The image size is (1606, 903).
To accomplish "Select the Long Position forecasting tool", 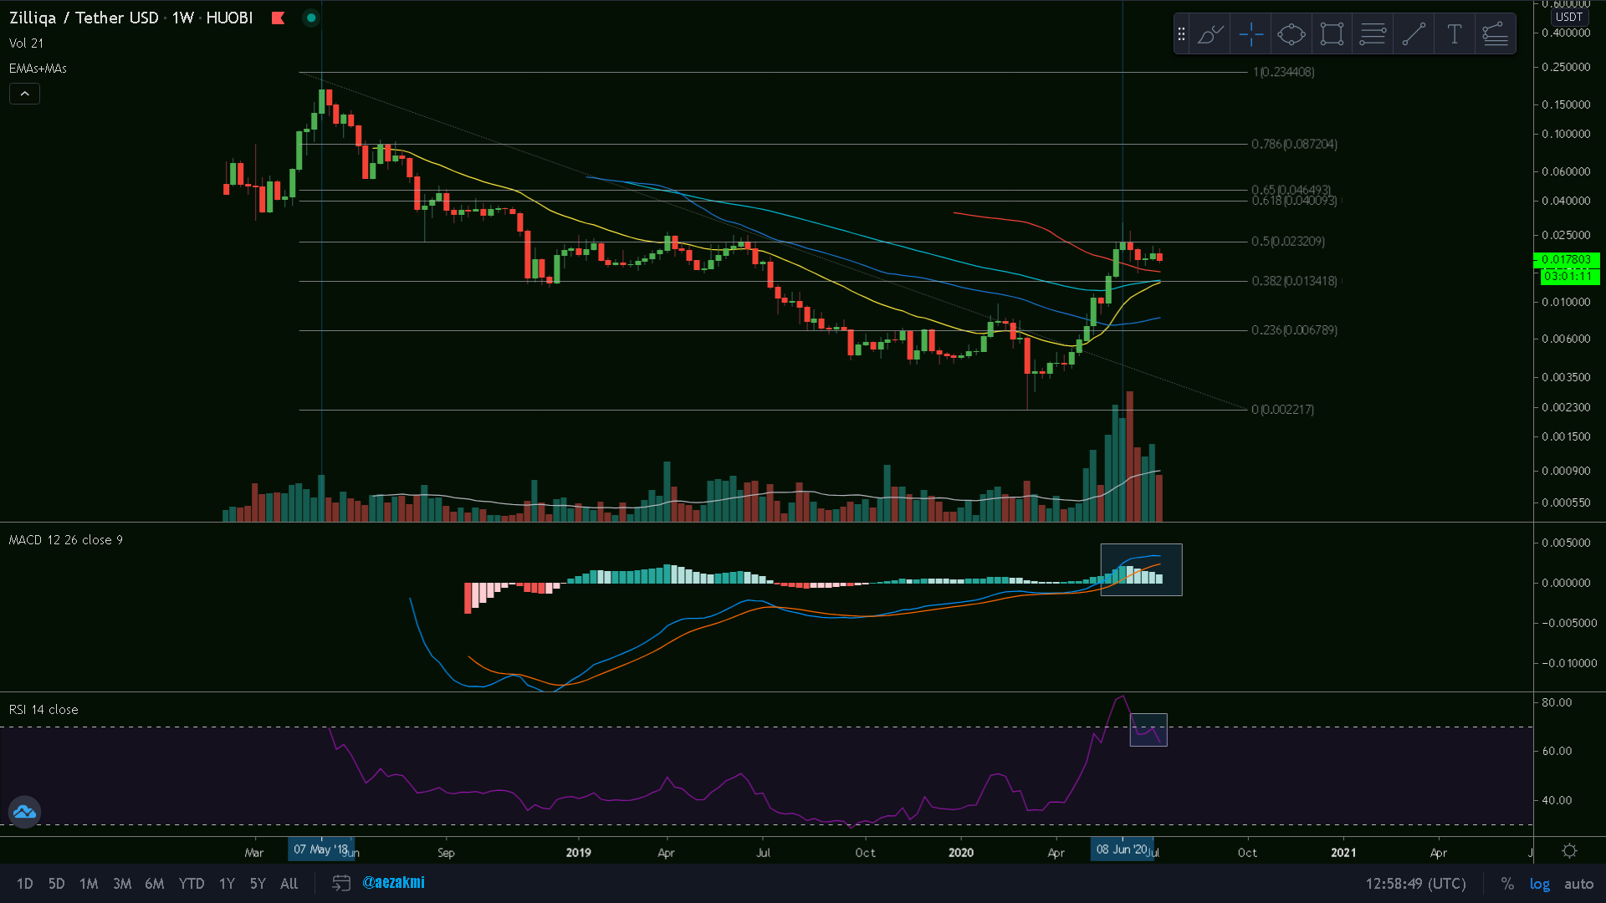I will click(x=1495, y=34).
